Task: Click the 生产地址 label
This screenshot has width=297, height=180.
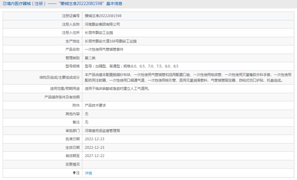Action: pyautogui.click(x=73, y=41)
